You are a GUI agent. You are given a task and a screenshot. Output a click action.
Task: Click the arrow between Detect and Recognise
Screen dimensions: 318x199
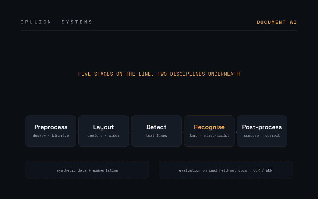pyautogui.click(x=183, y=132)
